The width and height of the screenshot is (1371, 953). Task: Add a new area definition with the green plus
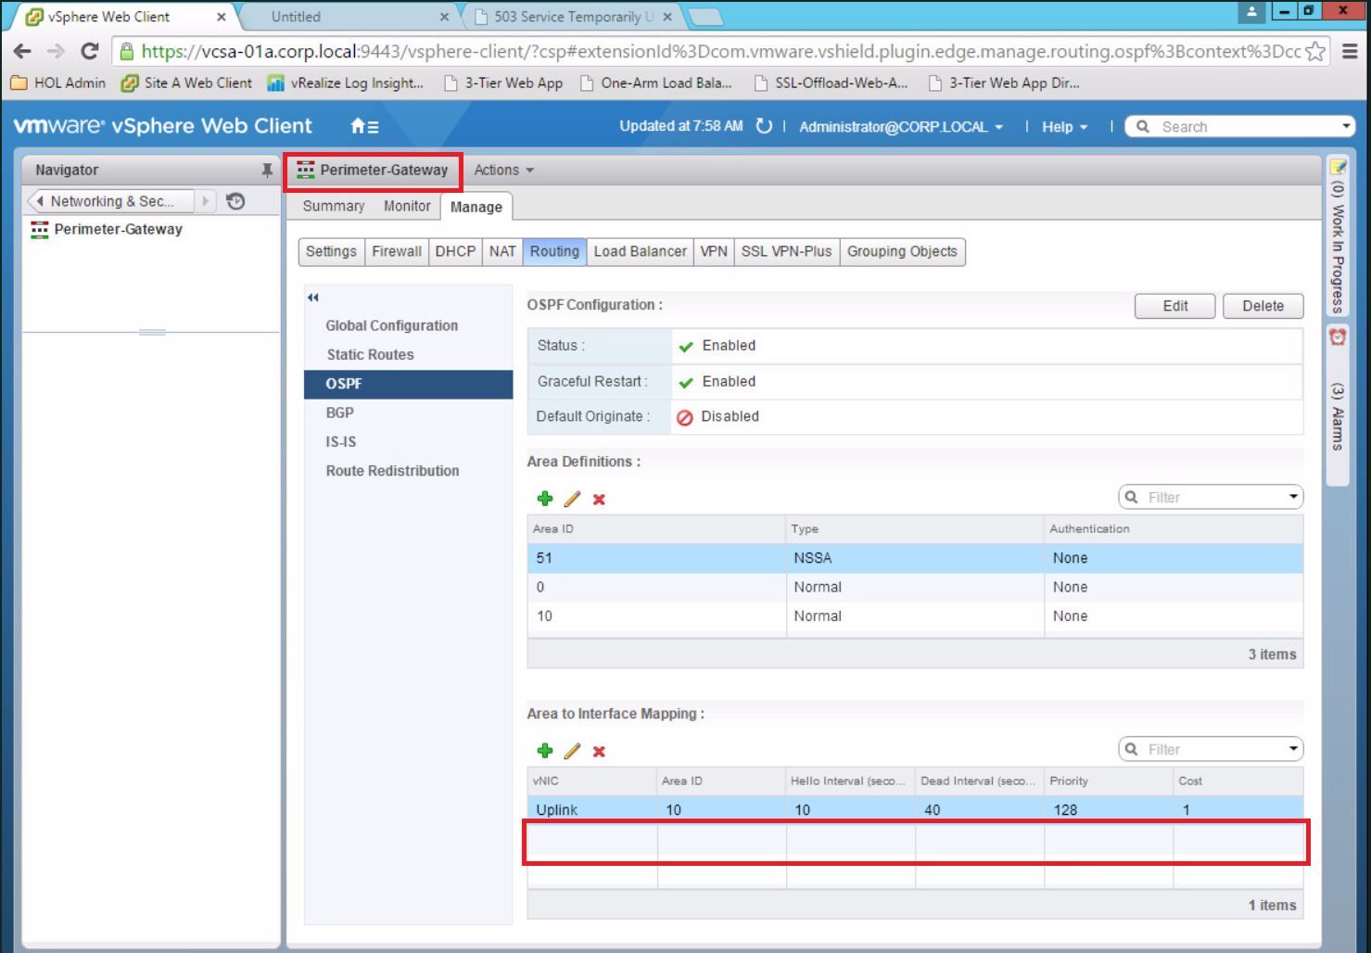tap(545, 499)
